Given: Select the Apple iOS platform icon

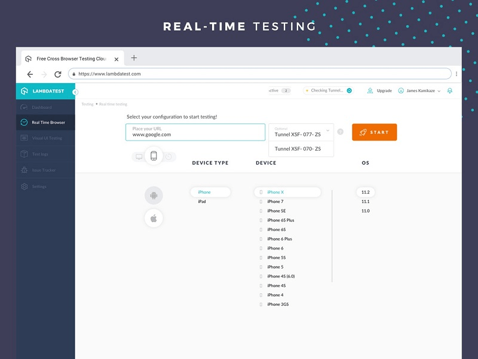Looking at the screenshot, I should [154, 218].
